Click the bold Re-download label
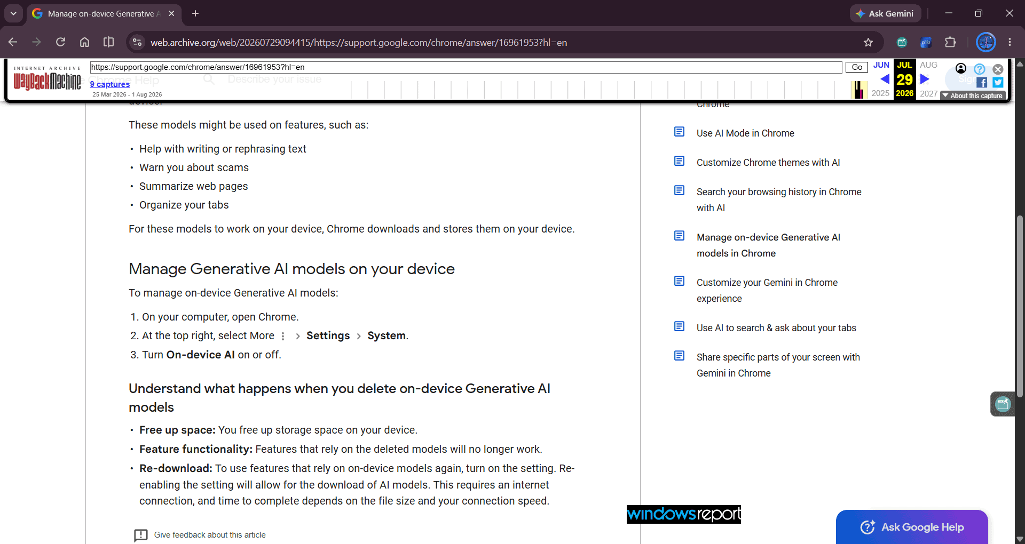The image size is (1025, 544). (176, 468)
